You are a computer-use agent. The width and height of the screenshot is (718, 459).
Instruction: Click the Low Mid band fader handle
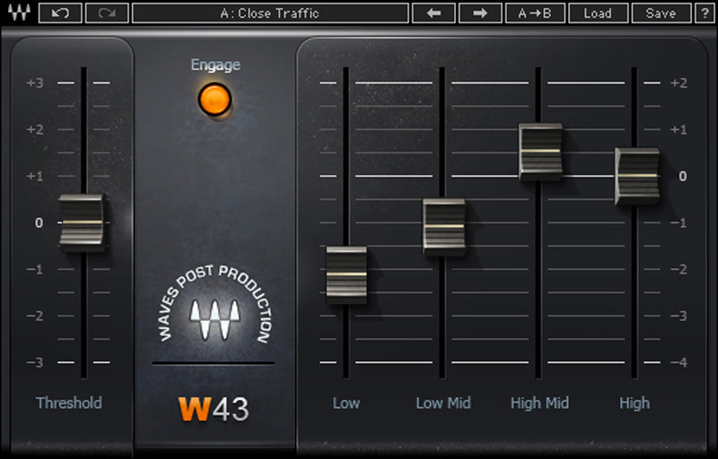[443, 227]
